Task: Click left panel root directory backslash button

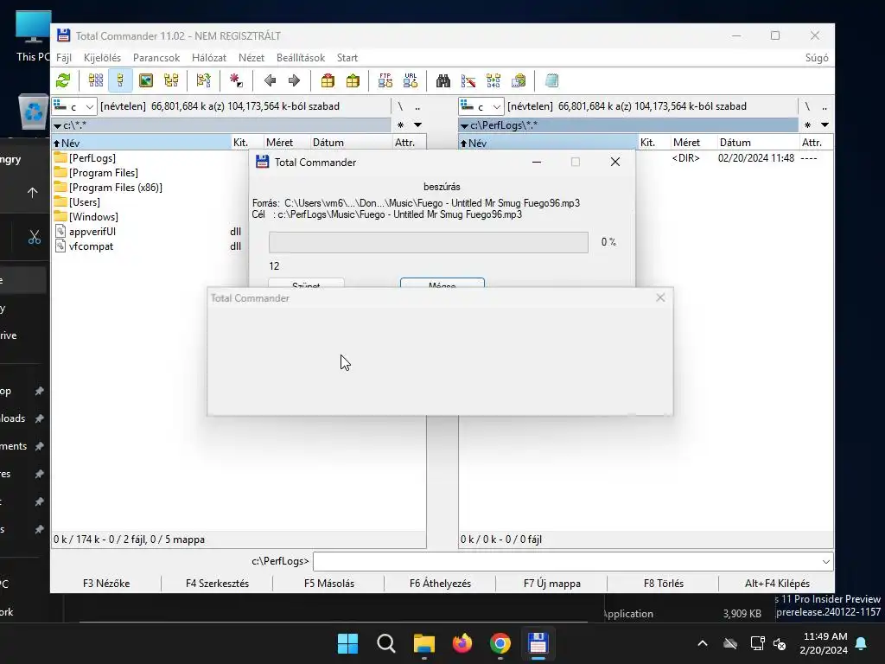Action: point(400,106)
